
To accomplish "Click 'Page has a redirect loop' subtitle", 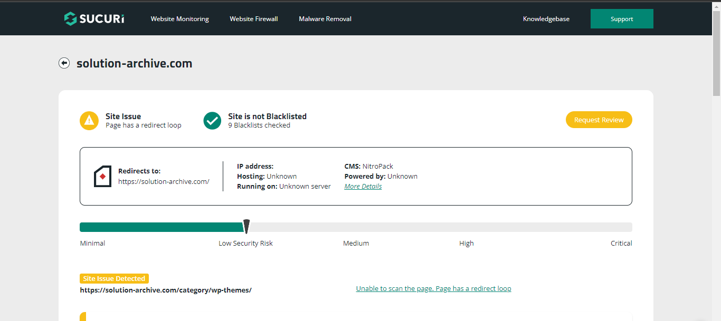I will (144, 125).
